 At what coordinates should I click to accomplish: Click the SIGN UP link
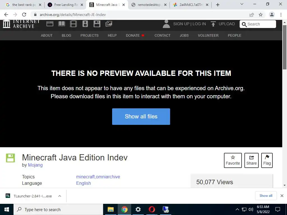click(x=181, y=24)
